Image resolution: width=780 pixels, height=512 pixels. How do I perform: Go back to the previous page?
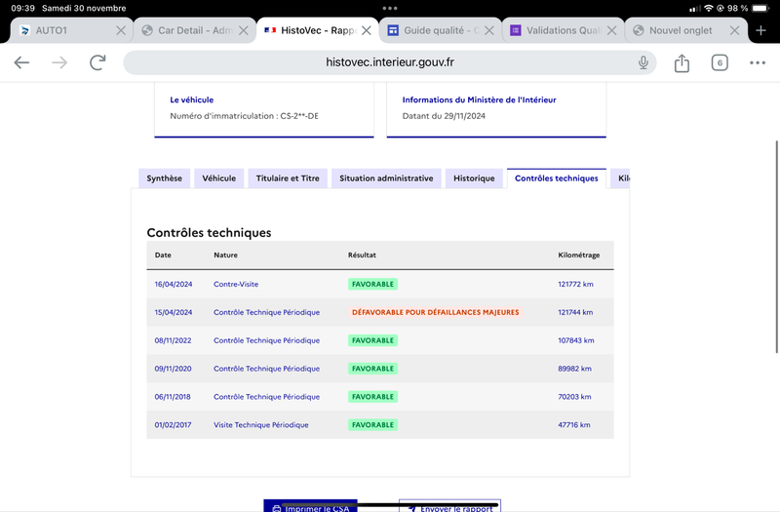tap(21, 62)
